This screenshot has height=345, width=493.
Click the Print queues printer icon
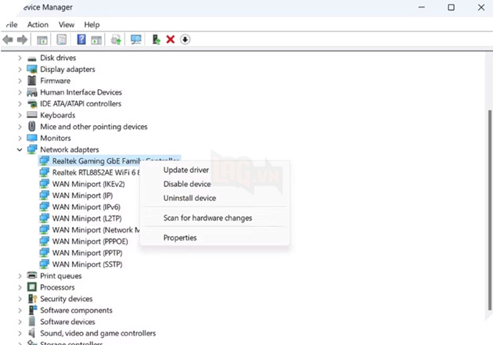click(x=32, y=275)
